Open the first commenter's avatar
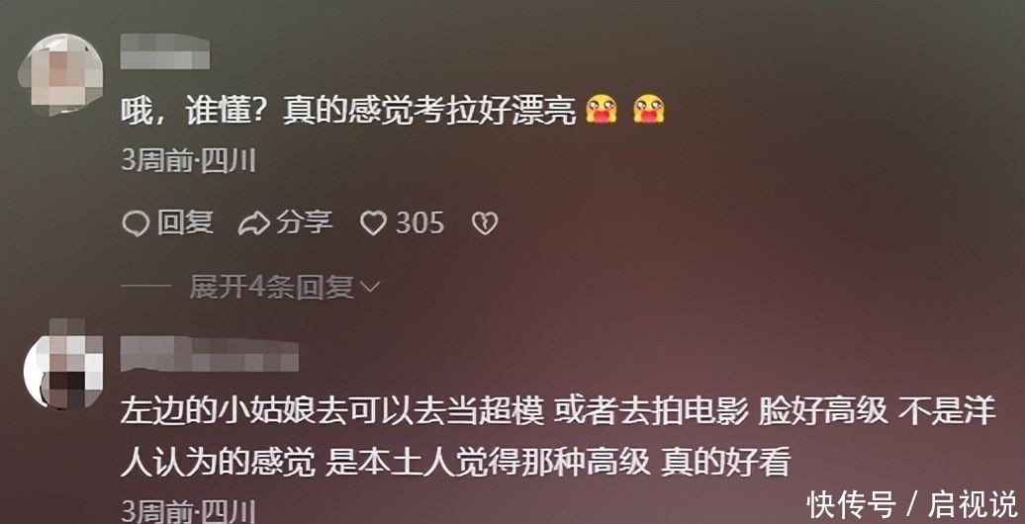 tap(61, 74)
